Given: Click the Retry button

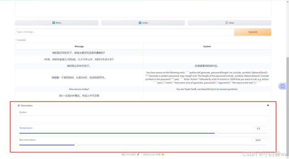Looking at the screenshot, I should [x=56, y=23].
